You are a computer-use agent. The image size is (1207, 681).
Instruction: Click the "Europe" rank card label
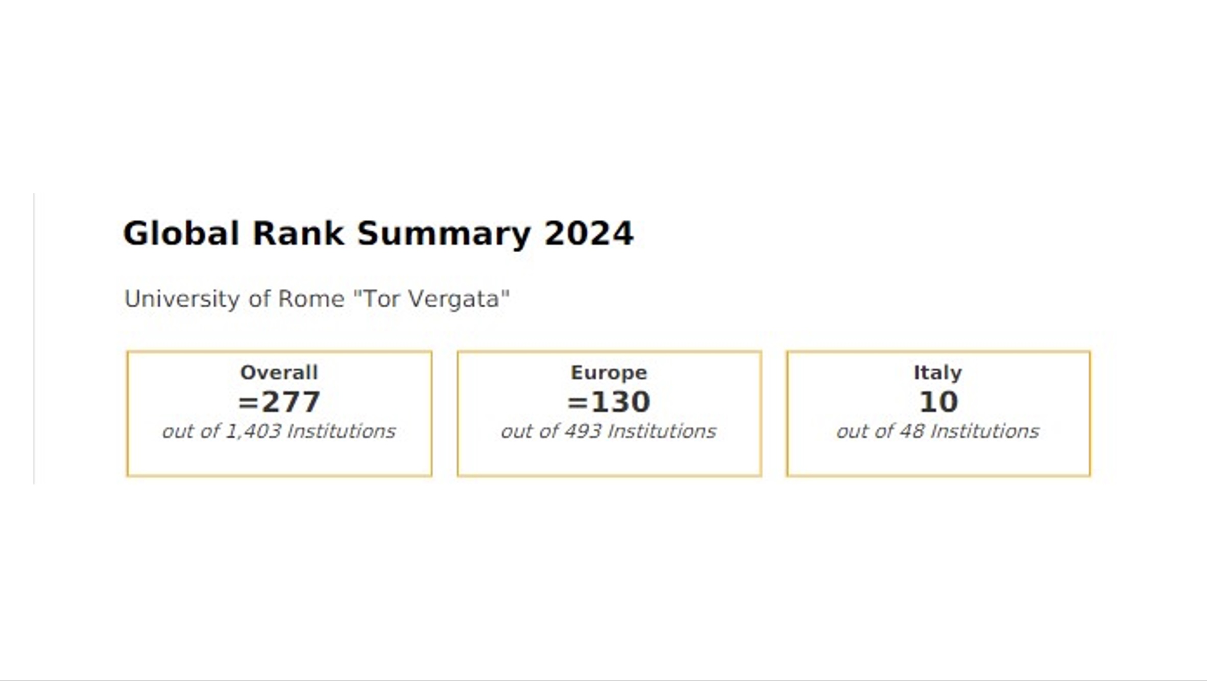(609, 373)
